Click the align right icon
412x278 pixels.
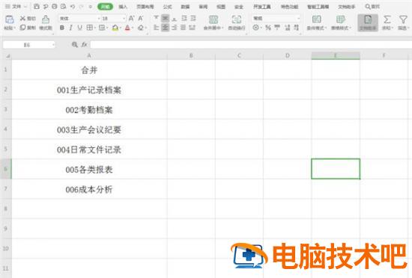point(175,28)
